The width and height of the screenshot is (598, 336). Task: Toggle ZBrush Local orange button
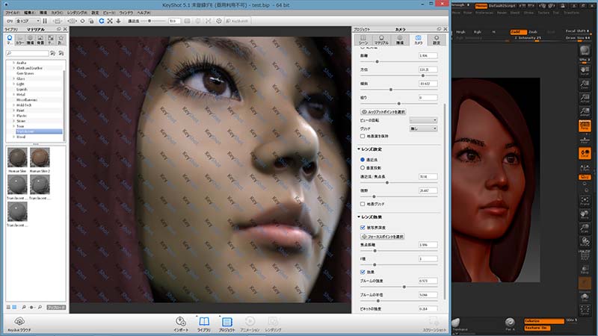(x=585, y=153)
